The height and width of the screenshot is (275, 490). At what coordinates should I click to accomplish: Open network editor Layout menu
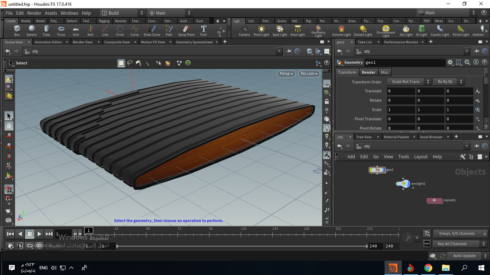(x=421, y=156)
